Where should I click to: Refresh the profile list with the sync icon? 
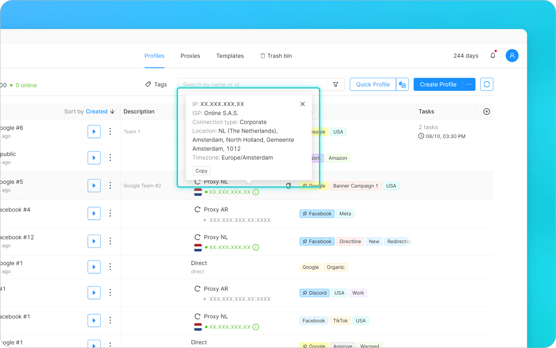(486, 84)
